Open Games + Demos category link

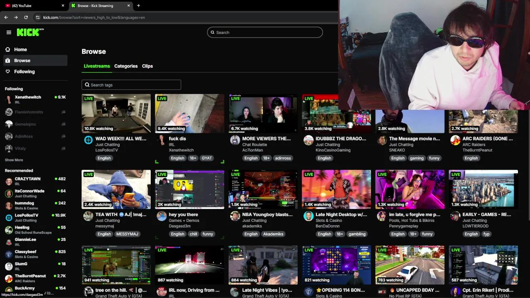coord(184,221)
